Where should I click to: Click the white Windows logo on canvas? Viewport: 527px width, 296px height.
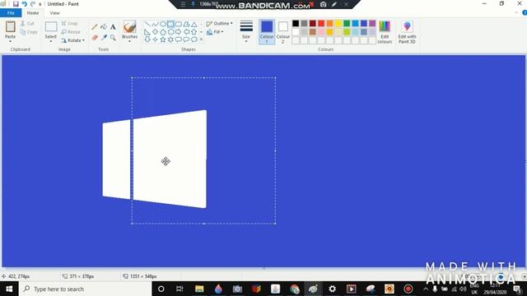click(155, 159)
